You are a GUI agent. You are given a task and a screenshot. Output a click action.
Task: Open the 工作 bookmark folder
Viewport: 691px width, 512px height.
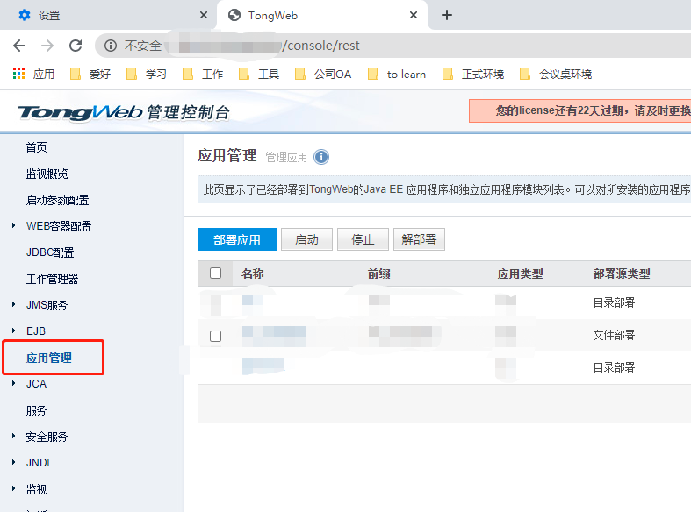coord(203,74)
